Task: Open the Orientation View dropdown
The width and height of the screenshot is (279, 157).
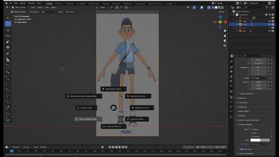Action: (48, 12)
